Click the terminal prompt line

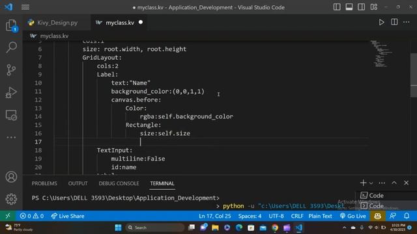(x=126, y=198)
